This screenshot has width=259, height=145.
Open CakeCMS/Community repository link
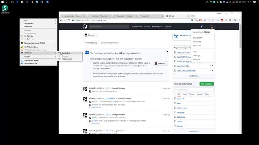click(186, 71)
